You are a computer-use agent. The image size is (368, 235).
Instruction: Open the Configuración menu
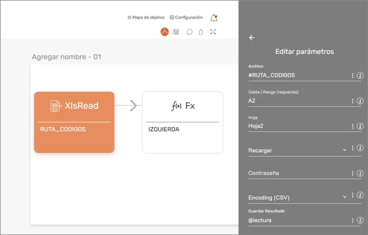(x=186, y=17)
